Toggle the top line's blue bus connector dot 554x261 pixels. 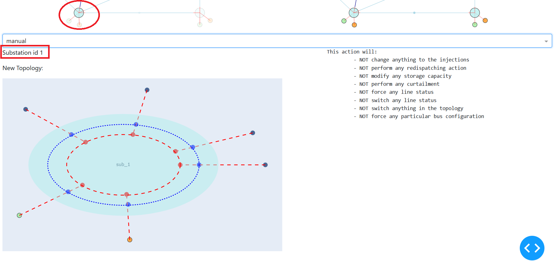pos(136,125)
